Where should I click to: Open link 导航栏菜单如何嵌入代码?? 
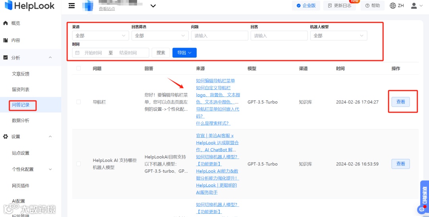pyautogui.click(x=218, y=112)
